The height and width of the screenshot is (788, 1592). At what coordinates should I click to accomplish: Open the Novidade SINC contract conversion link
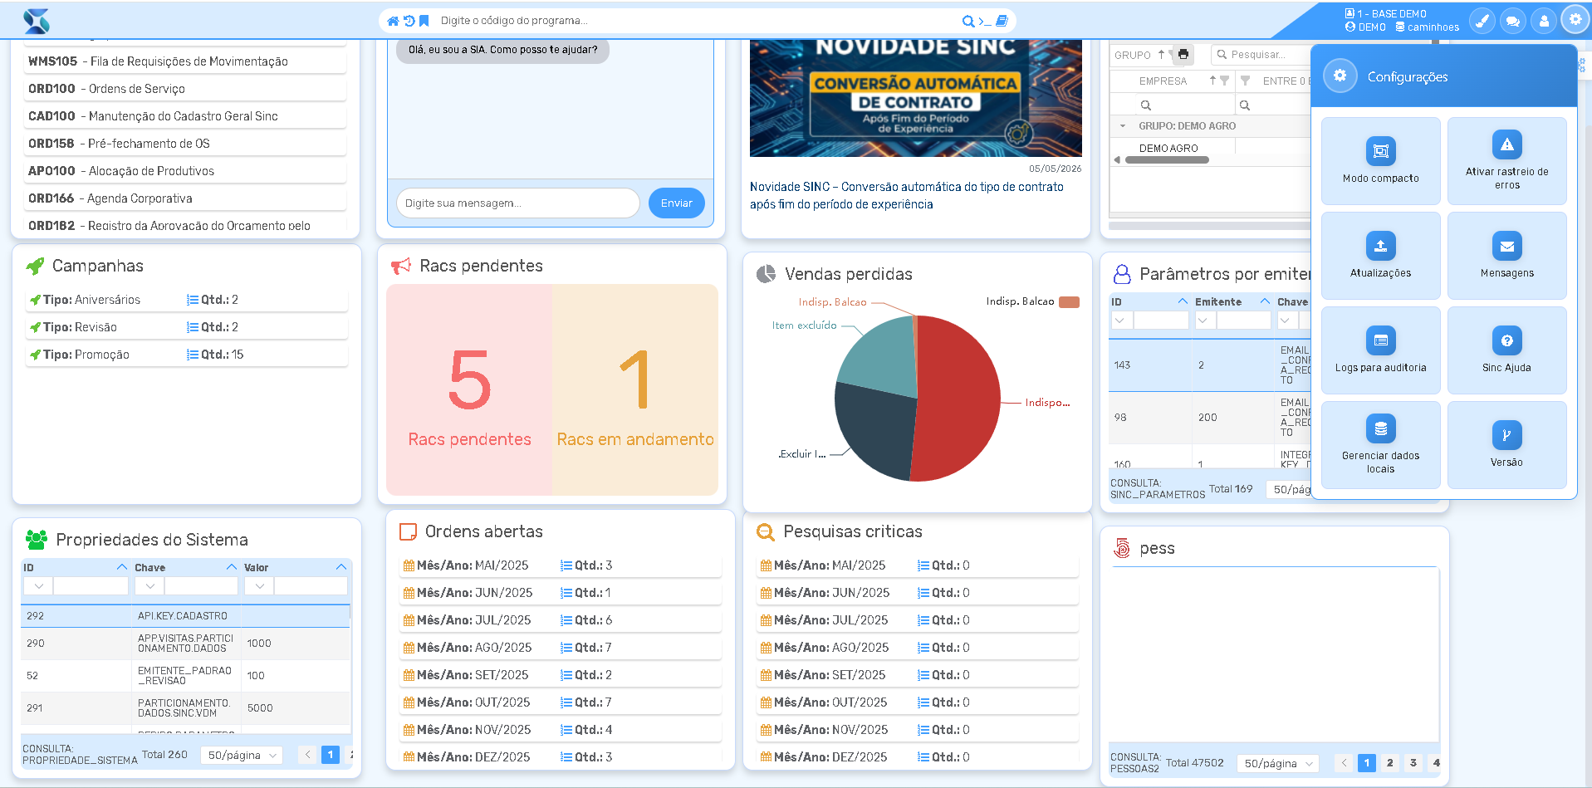coord(907,196)
